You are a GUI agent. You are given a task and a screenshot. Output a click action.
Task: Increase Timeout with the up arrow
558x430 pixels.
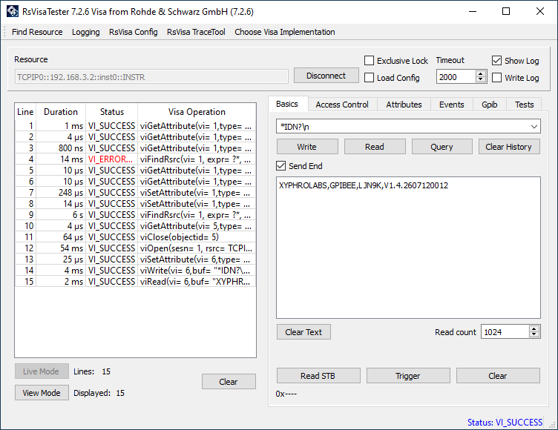[481, 73]
